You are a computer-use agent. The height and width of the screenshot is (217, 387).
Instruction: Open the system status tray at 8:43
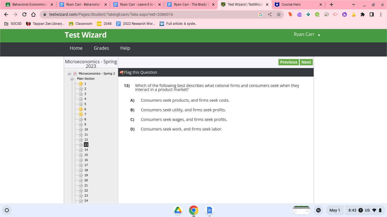point(365,210)
